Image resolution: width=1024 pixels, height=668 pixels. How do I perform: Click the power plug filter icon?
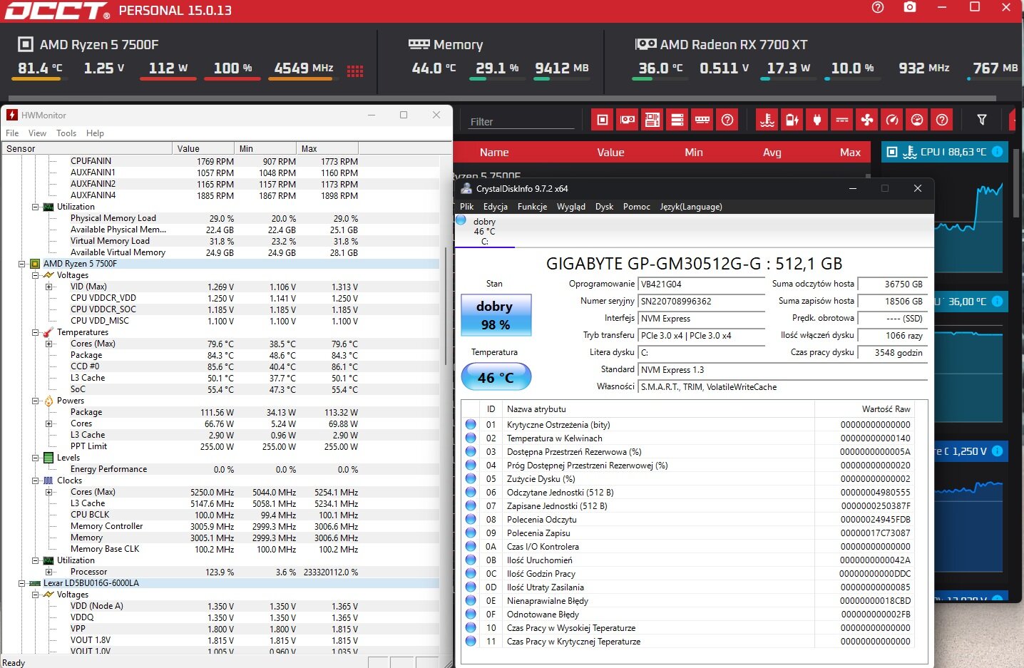coord(817,120)
